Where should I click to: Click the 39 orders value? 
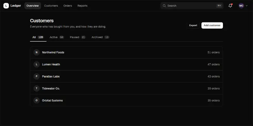point(213,89)
